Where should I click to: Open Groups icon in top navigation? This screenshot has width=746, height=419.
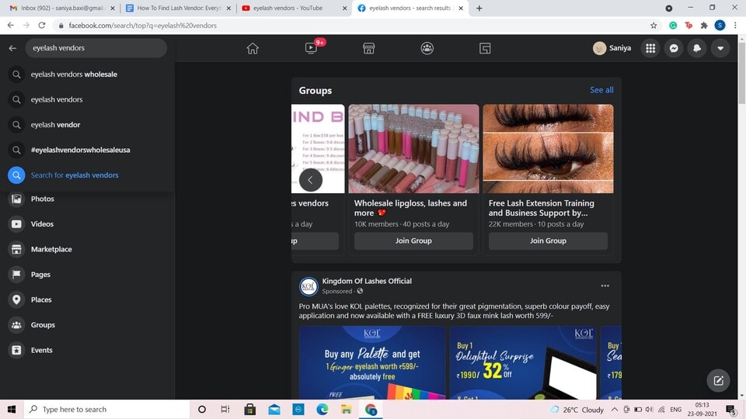click(427, 48)
